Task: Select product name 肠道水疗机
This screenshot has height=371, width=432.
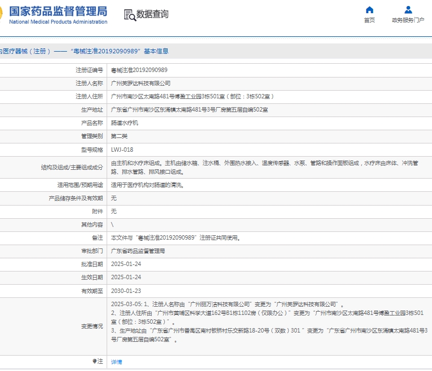Action: point(125,123)
